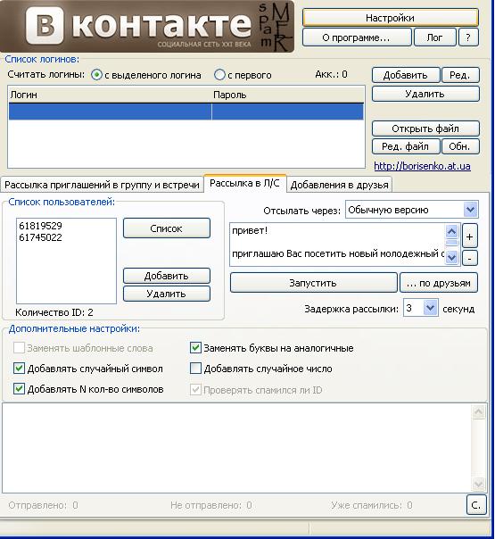This screenshot has width=495, height=539.
Task: Open the Задержка рассылки seconds dropdown
Action: (x=430, y=308)
